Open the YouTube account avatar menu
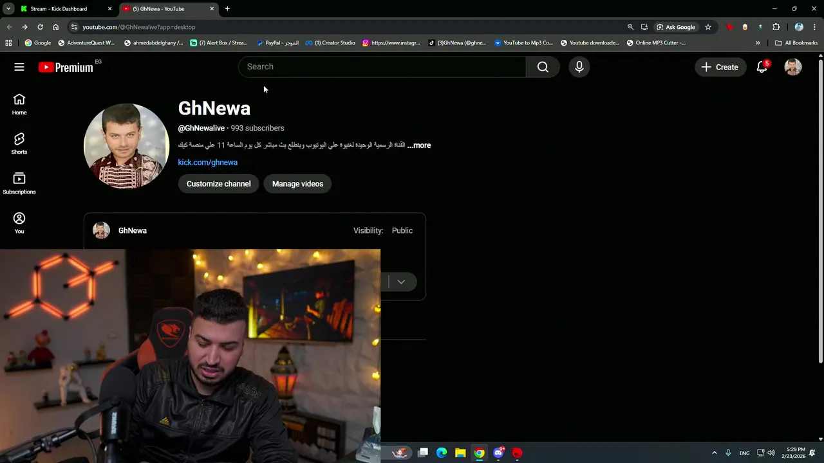824x463 pixels. [793, 67]
